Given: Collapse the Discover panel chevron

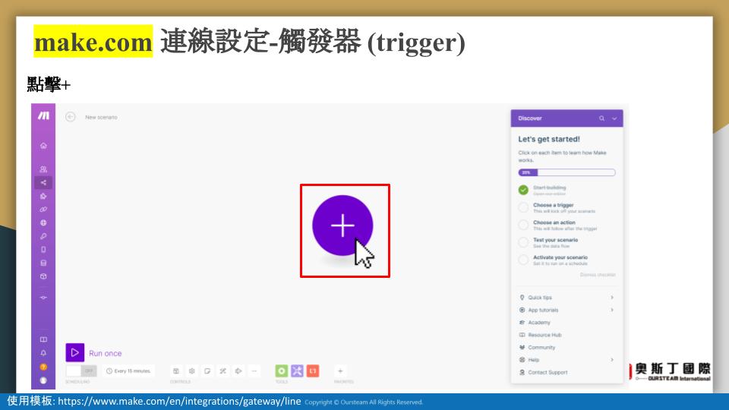Looking at the screenshot, I should 614,118.
